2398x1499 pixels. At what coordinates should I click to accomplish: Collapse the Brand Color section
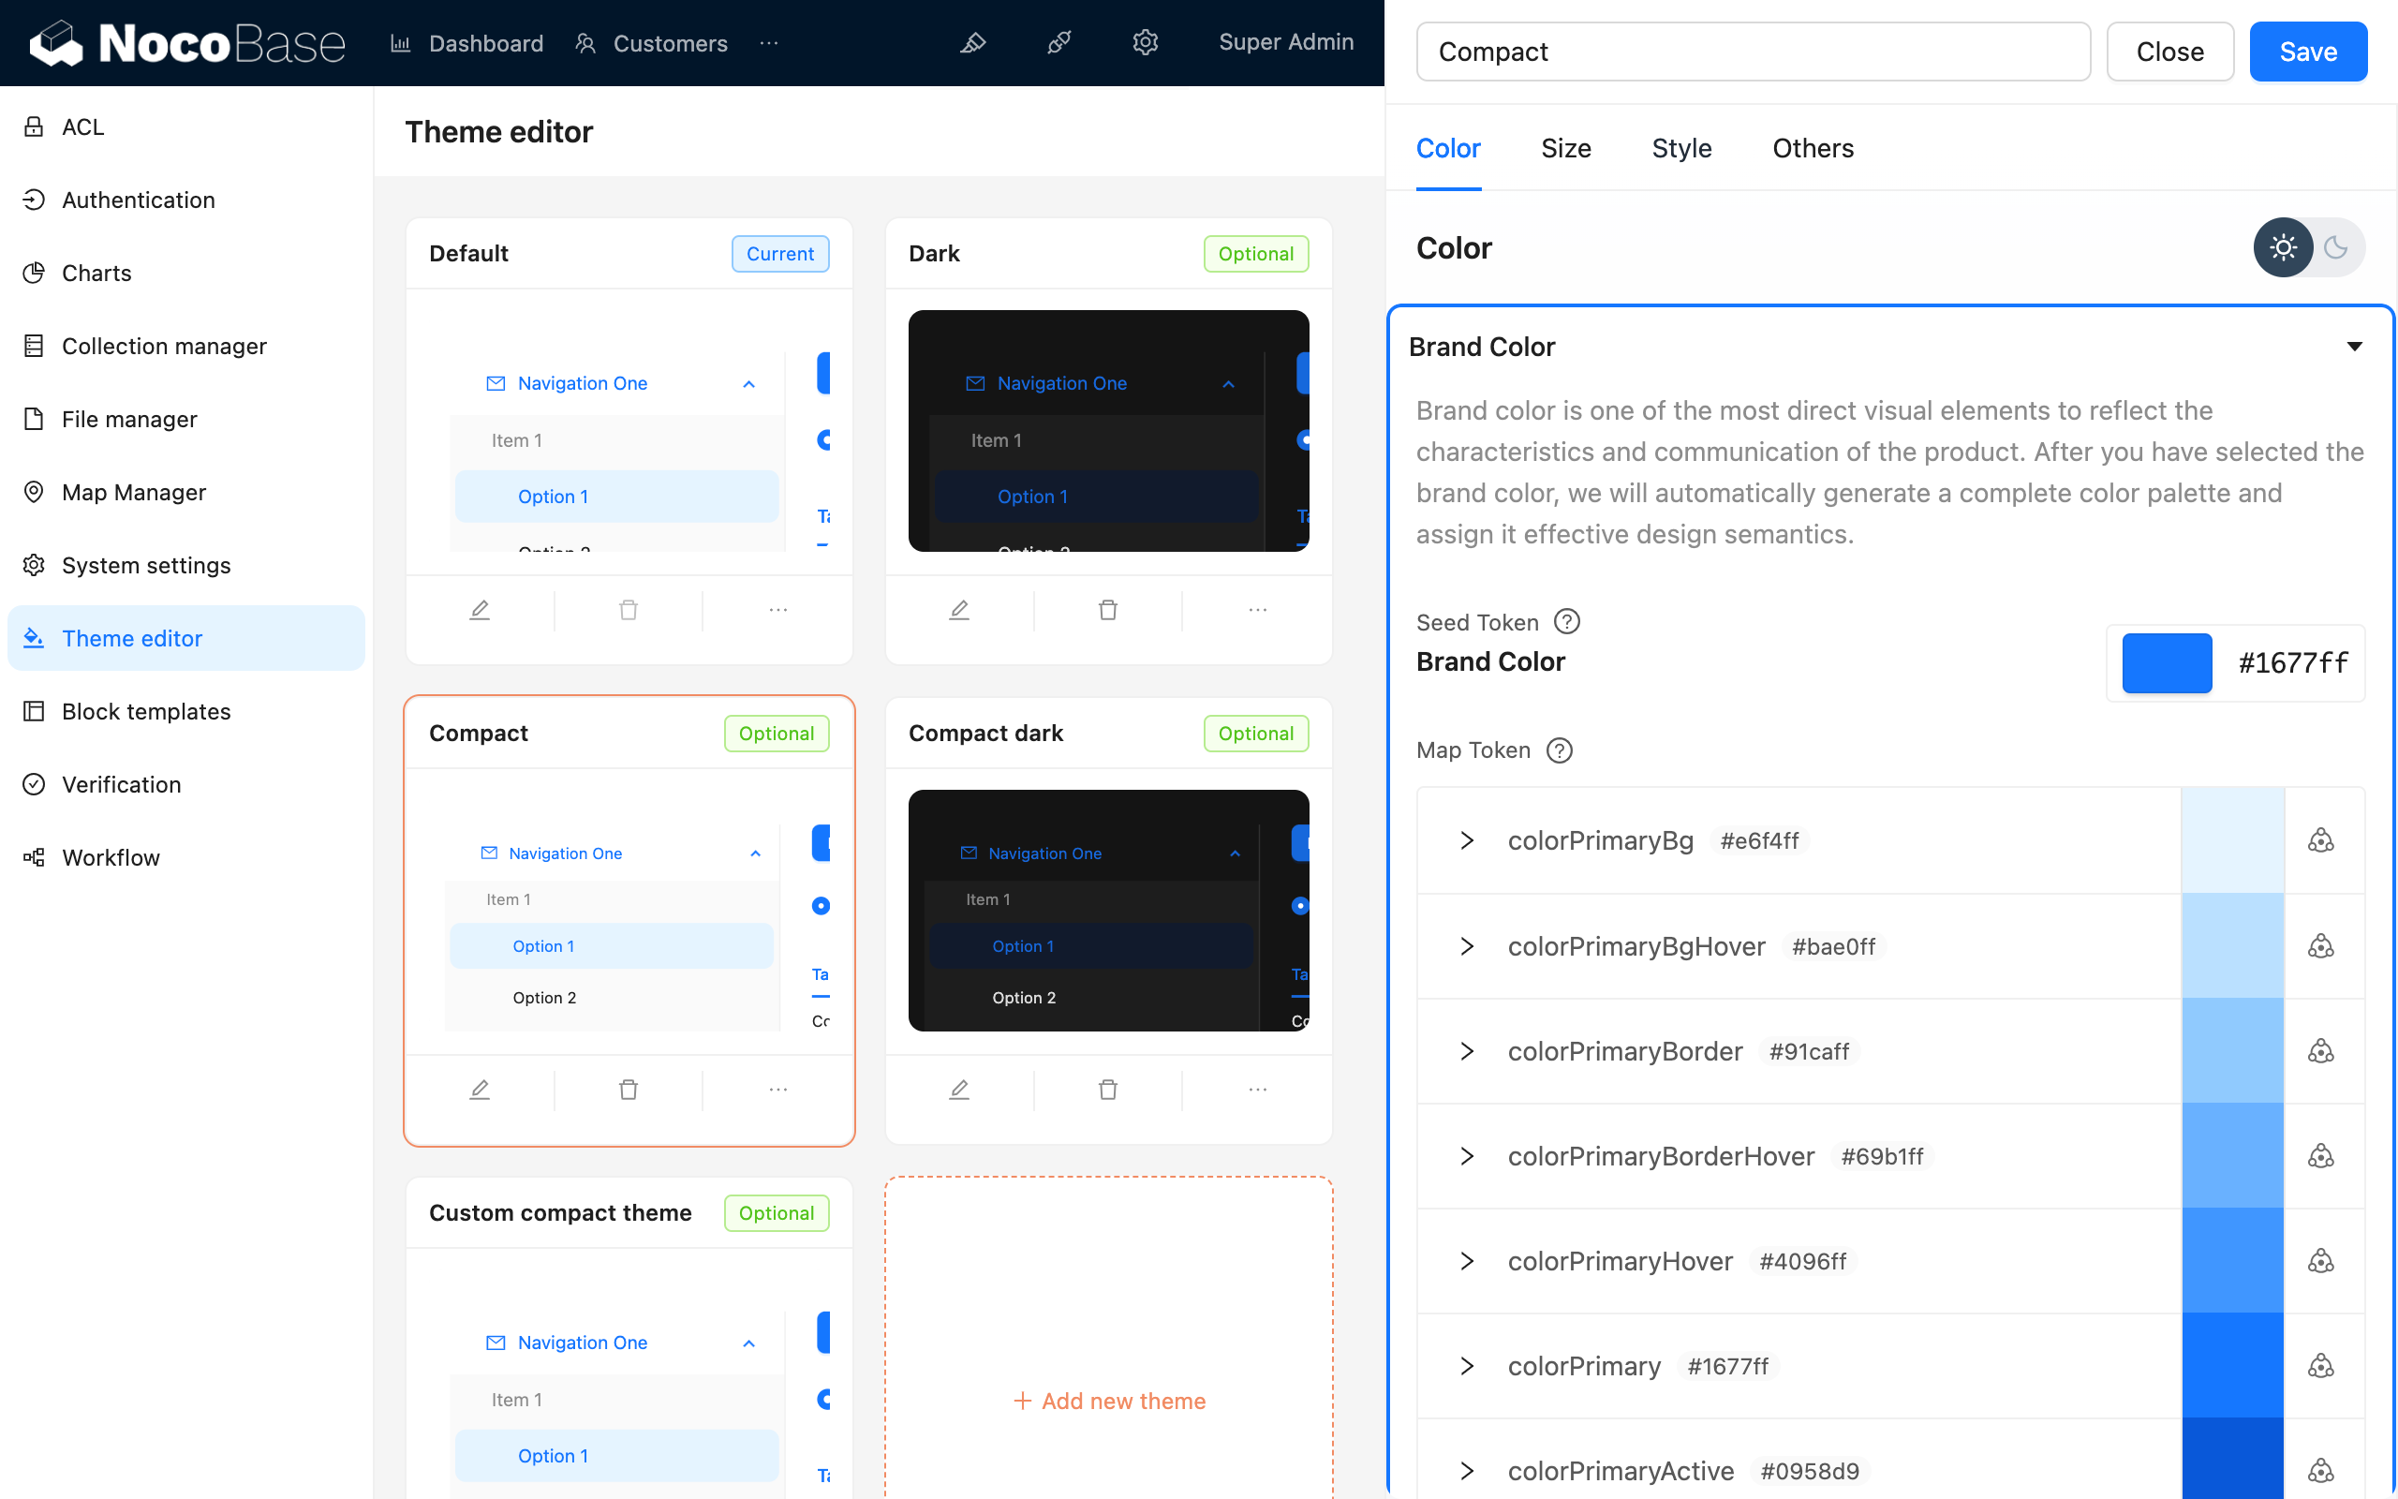[x=2356, y=346]
